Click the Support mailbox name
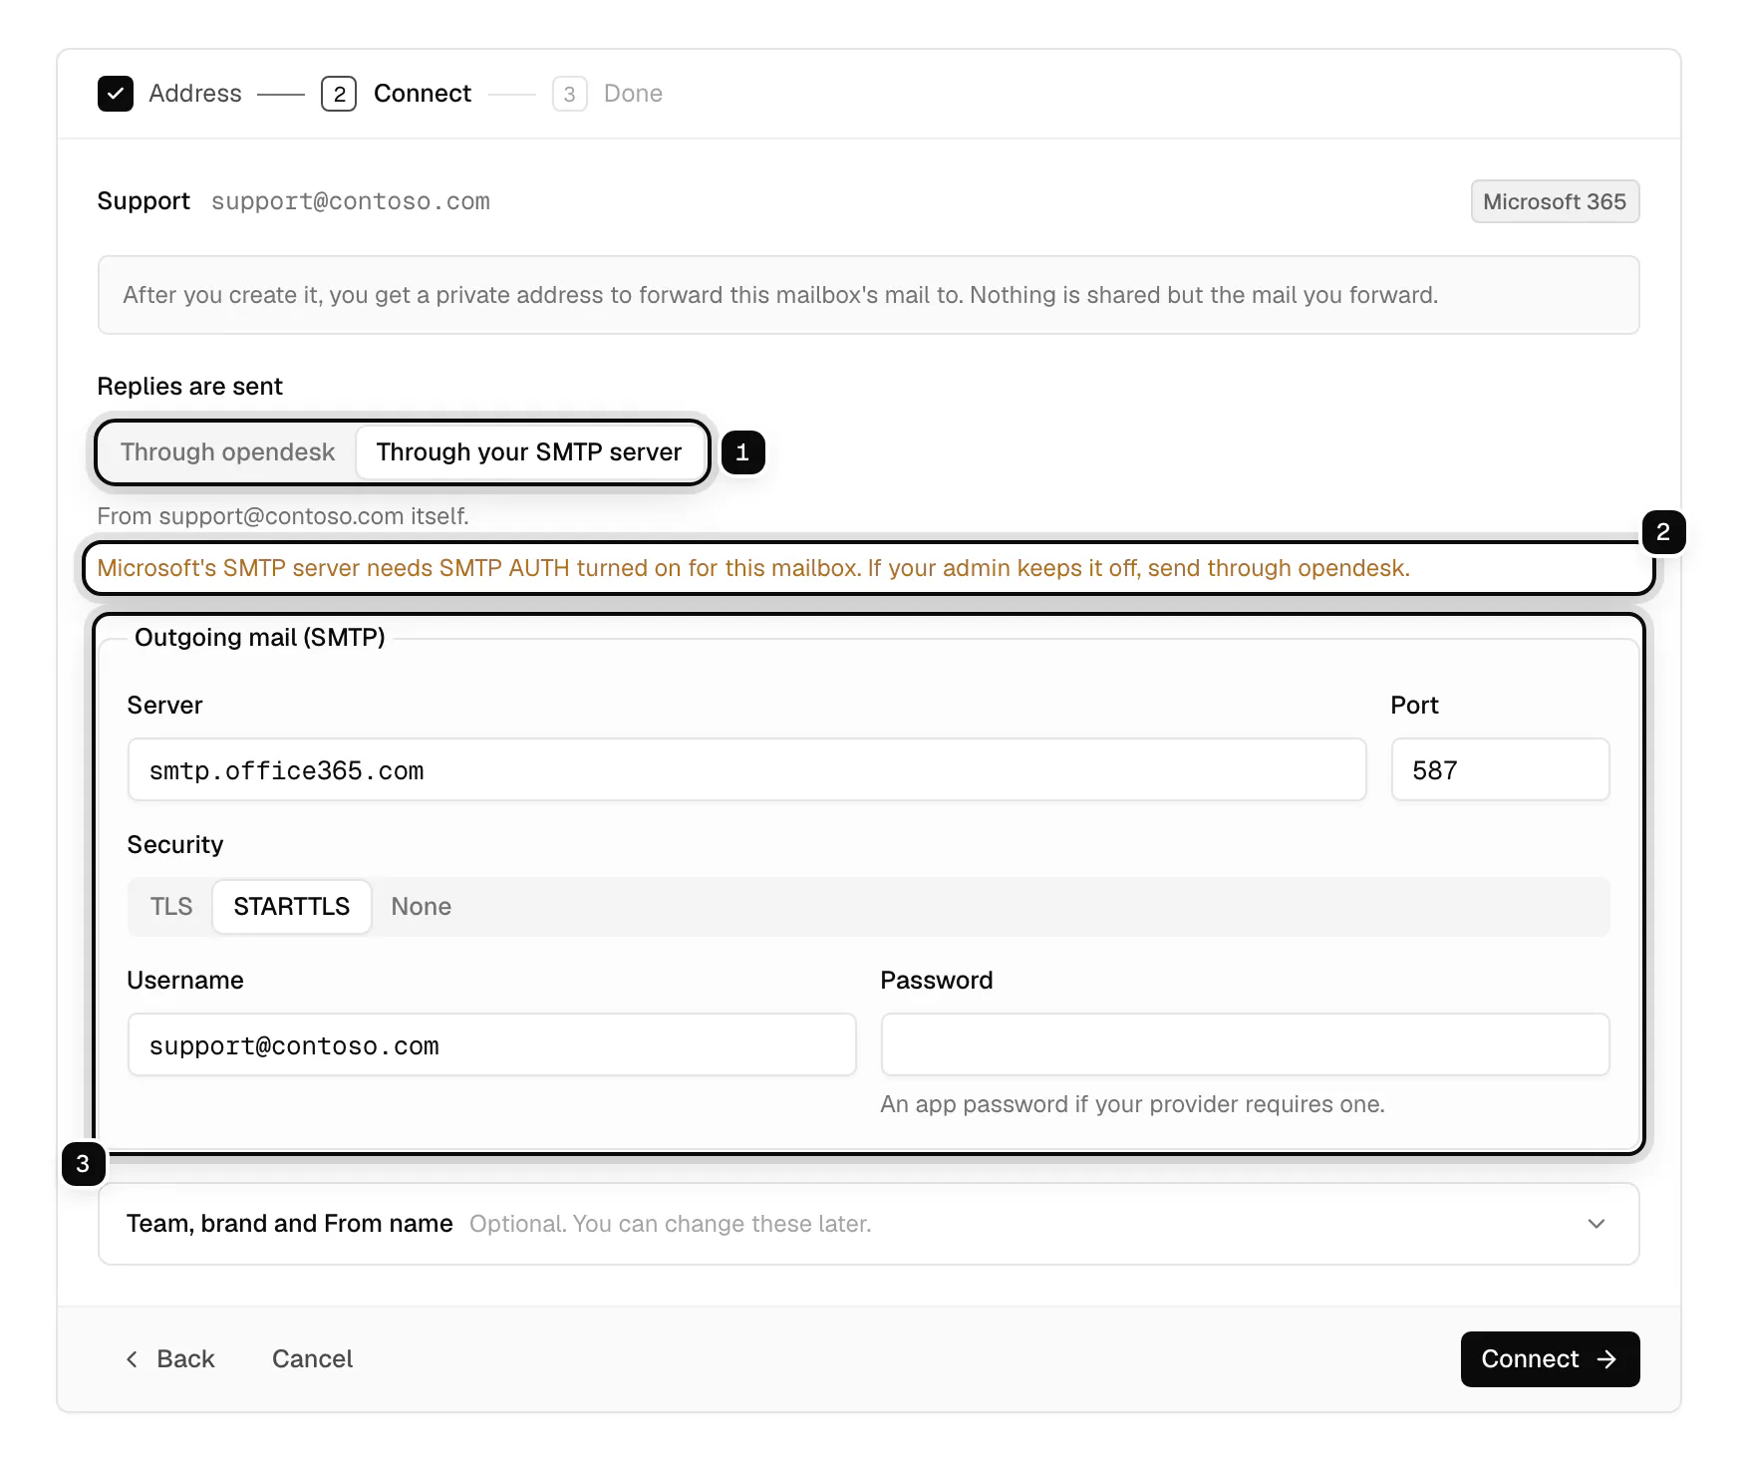 pyautogui.click(x=144, y=201)
